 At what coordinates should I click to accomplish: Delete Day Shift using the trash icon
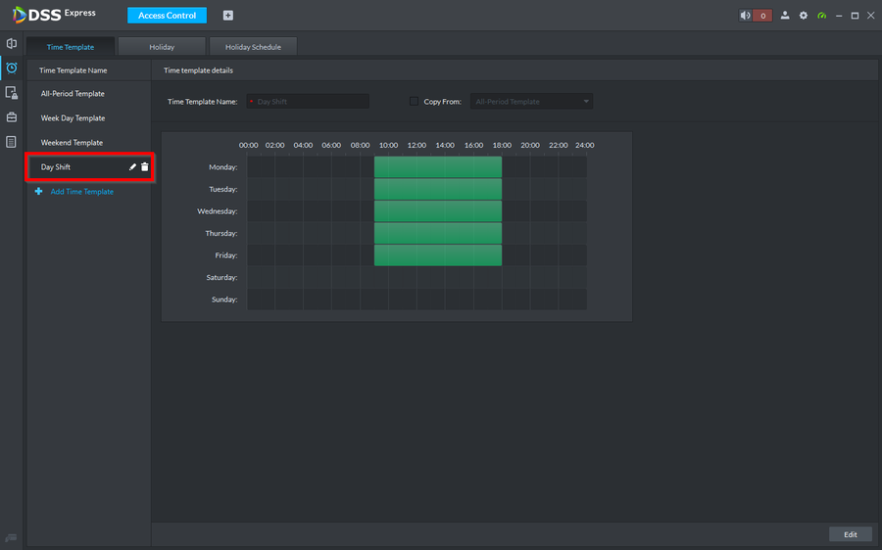click(145, 167)
